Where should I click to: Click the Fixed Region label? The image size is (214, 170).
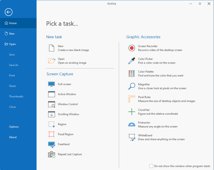tap(66, 134)
